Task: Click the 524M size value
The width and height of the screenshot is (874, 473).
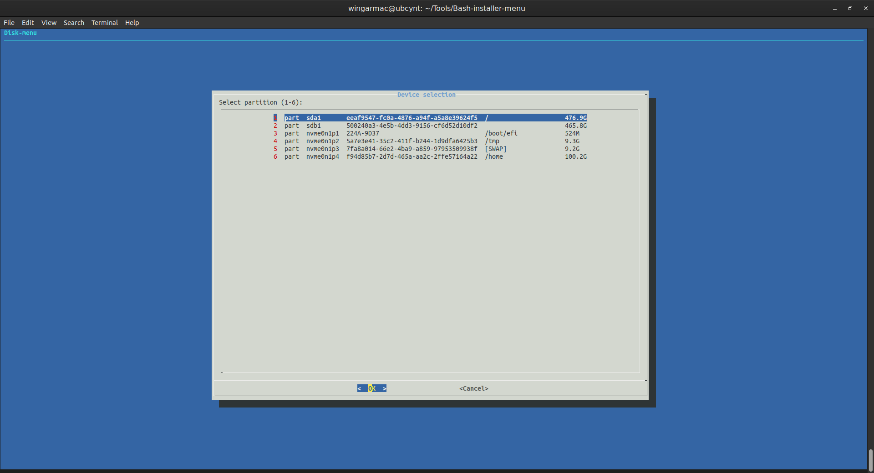Action: (x=572, y=133)
